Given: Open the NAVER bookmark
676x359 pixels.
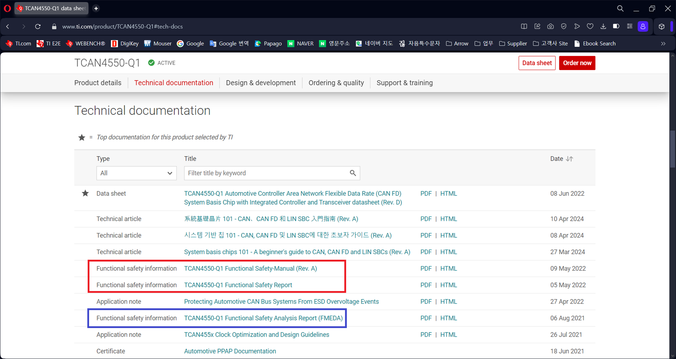Looking at the screenshot, I should pyautogui.click(x=301, y=43).
